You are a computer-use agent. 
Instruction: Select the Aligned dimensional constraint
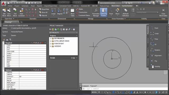(60, 12)
